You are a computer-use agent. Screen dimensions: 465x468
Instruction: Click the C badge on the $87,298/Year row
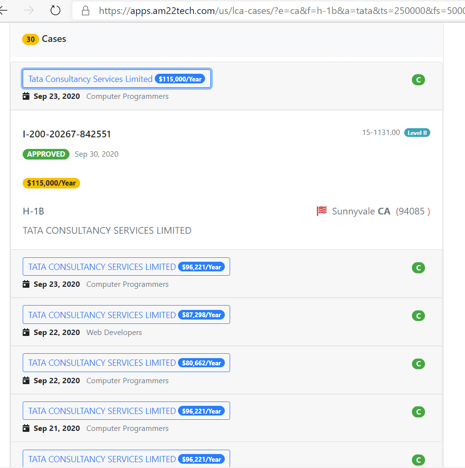click(x=418, y=316)
